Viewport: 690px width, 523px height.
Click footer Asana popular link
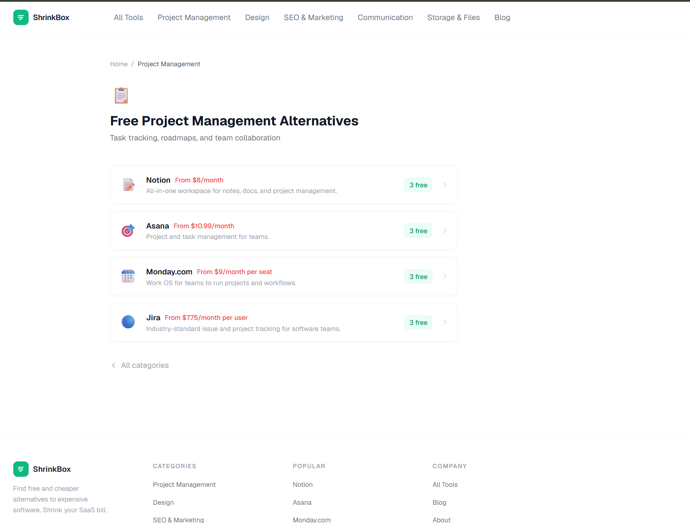[302, 503]
